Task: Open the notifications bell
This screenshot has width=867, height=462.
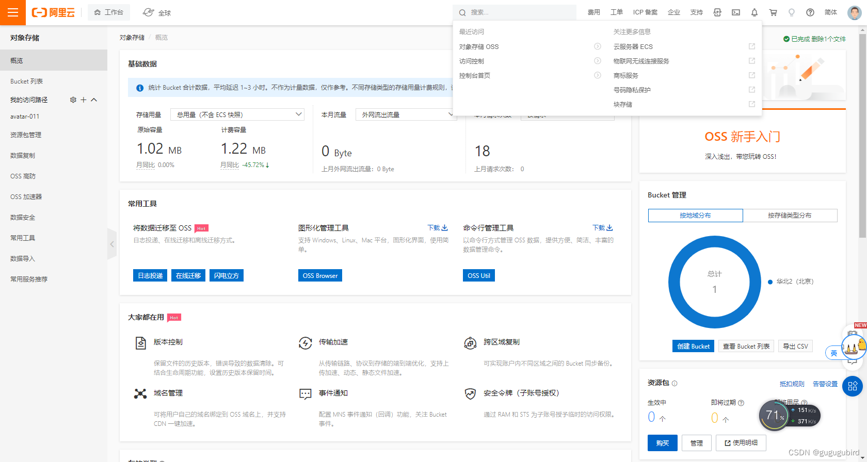Action: pyautogui.click(x=754, y=12)
